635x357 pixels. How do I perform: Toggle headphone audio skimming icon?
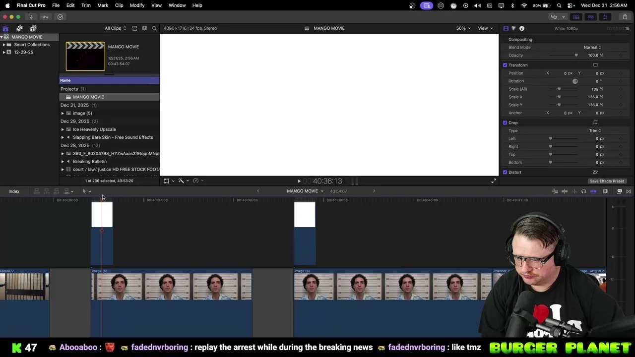pyautogui.click(x=583, y=191)
